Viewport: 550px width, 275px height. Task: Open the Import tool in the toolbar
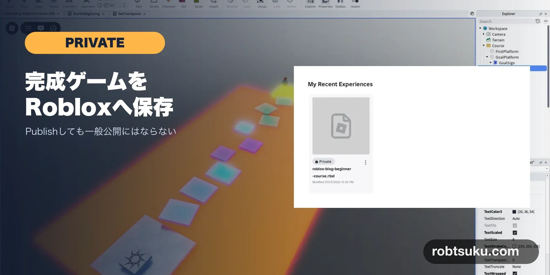coord(214,4)
